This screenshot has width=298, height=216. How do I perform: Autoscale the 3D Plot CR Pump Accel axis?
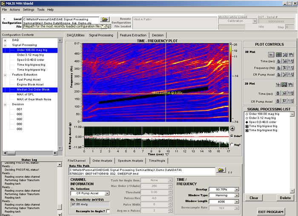285,74
